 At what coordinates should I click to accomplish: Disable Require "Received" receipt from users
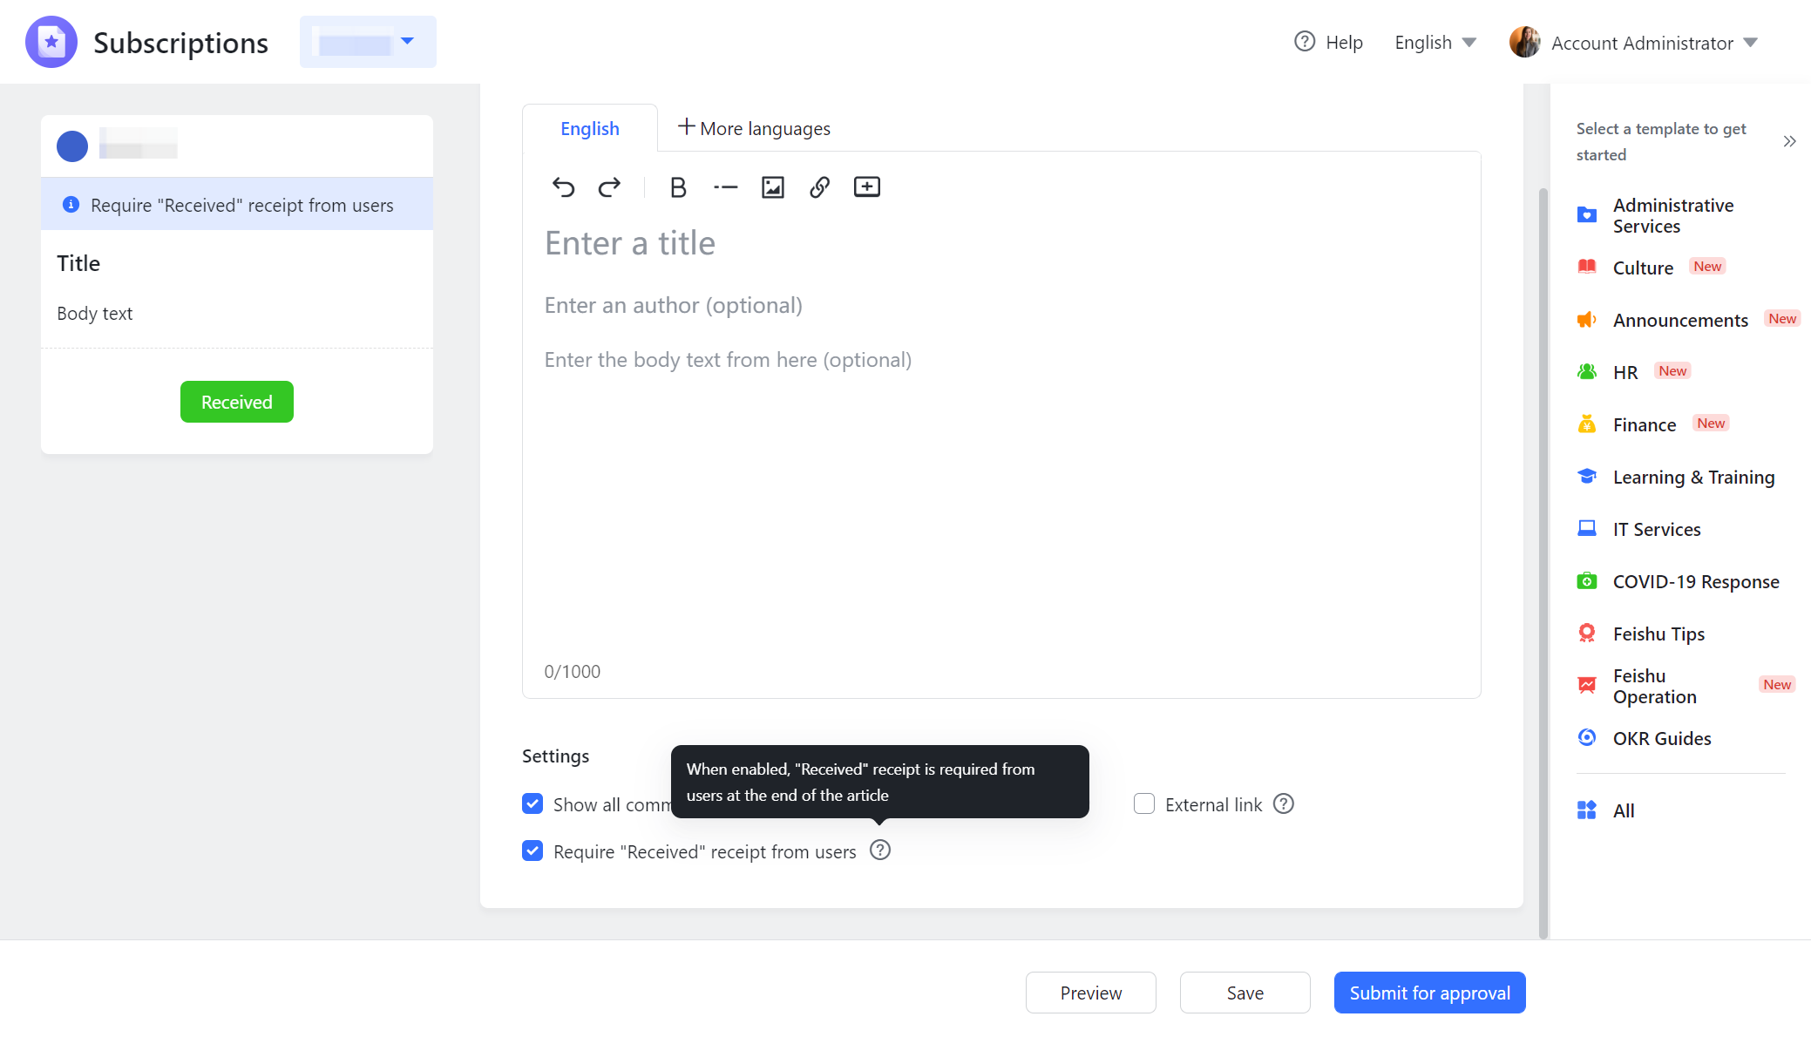point(532,851)
